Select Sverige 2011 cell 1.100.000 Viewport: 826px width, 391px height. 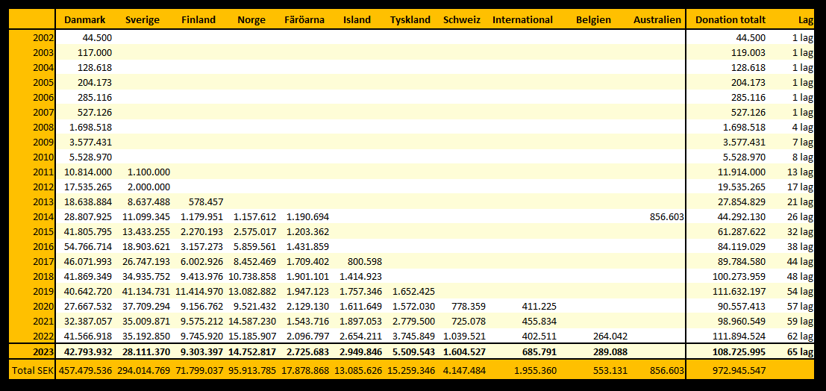pyautogui.click(x=148, y=172)
